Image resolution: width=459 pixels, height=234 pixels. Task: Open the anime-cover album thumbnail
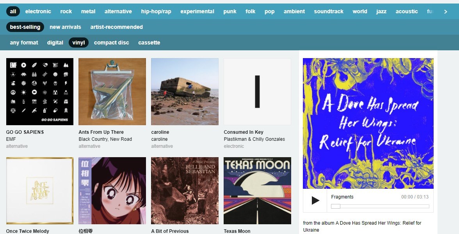[112, 191]
